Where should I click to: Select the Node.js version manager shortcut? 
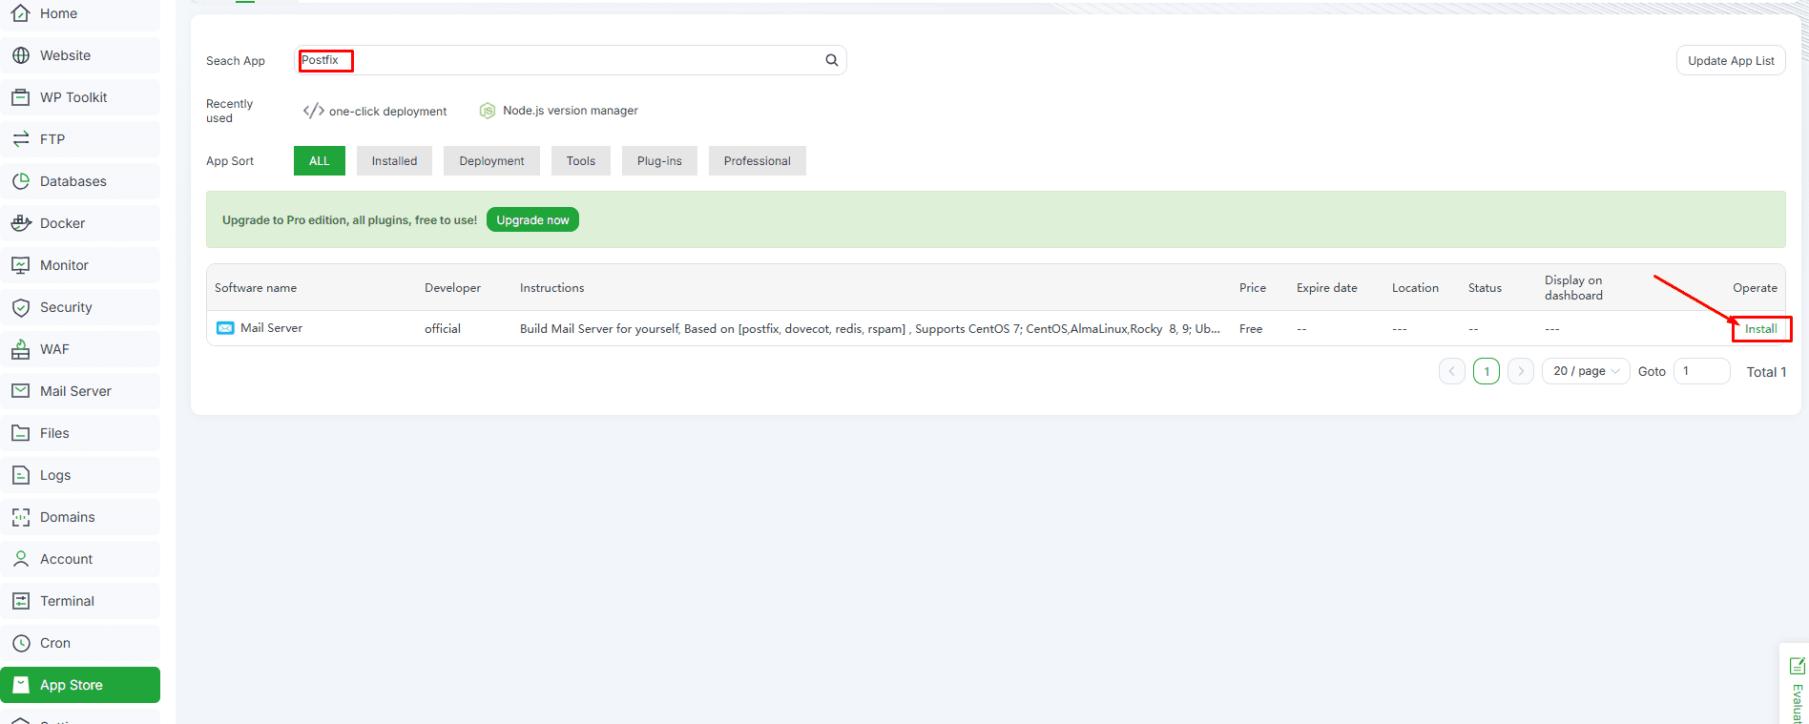(x=559, y=111)
